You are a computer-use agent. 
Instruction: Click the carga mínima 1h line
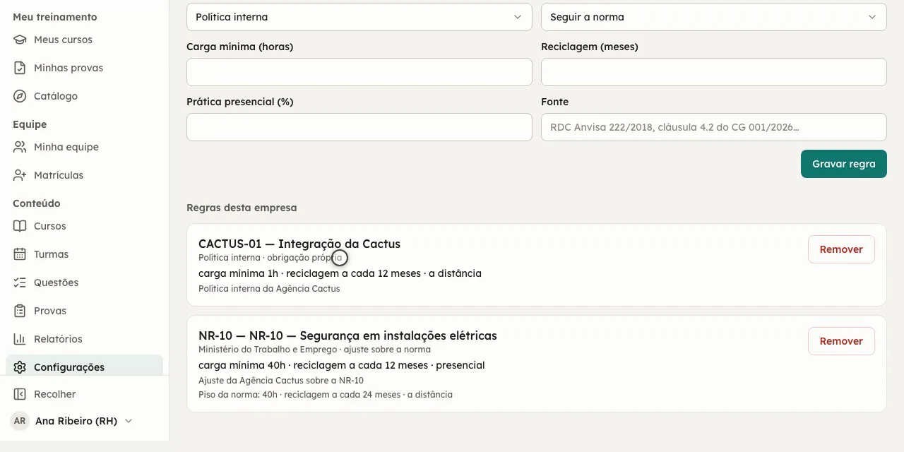coord(340,273)
